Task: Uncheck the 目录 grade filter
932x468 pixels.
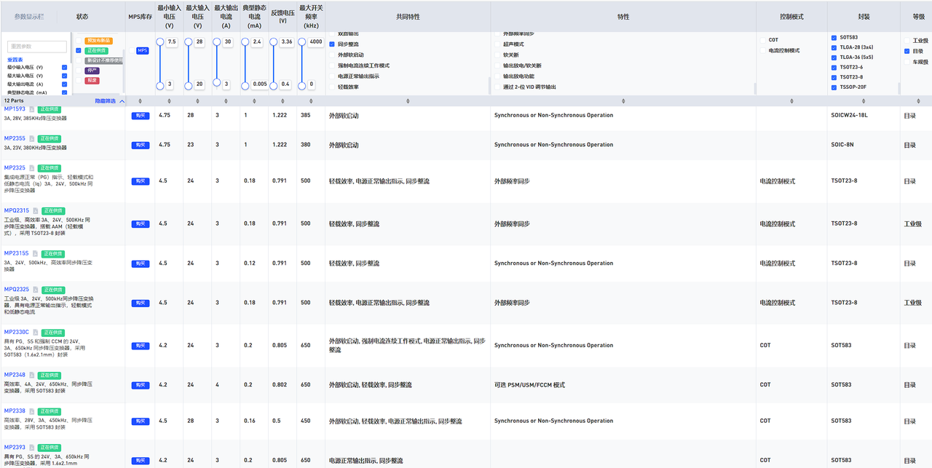Action: (x=907, y=51)
